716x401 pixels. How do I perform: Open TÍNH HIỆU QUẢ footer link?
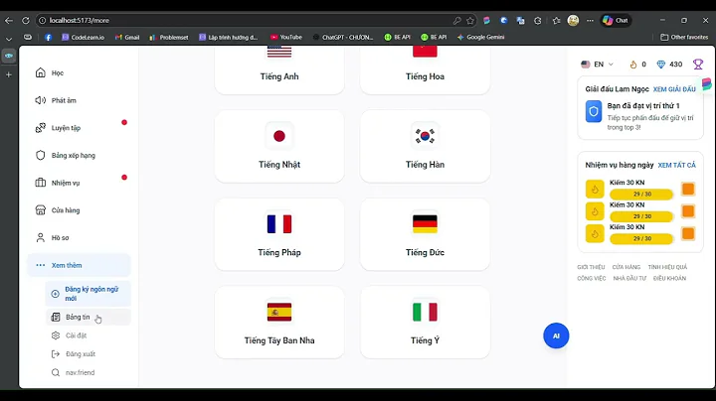point(667,267)
